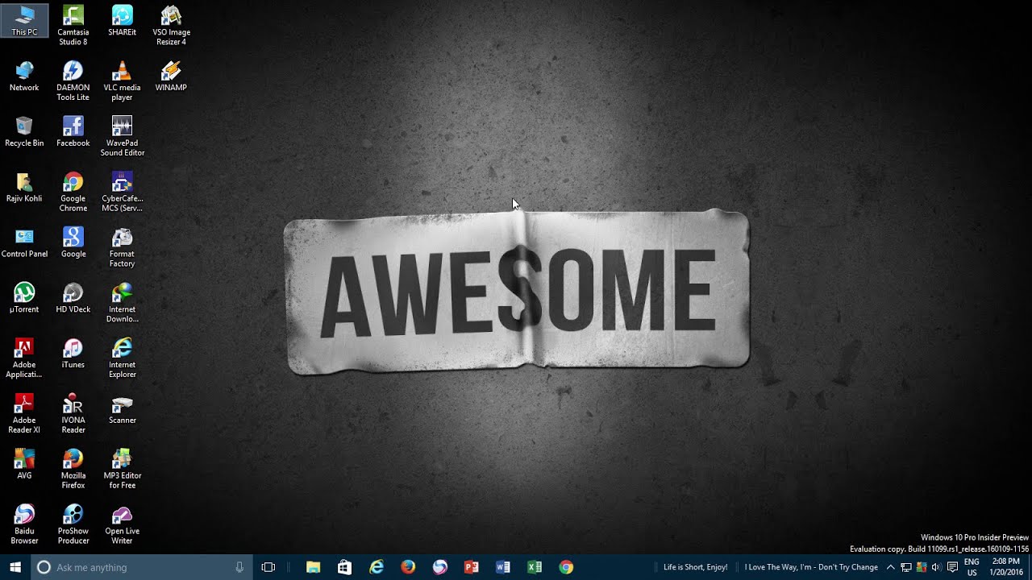Select Baidu Browser desktop icon

click(24, 524)
